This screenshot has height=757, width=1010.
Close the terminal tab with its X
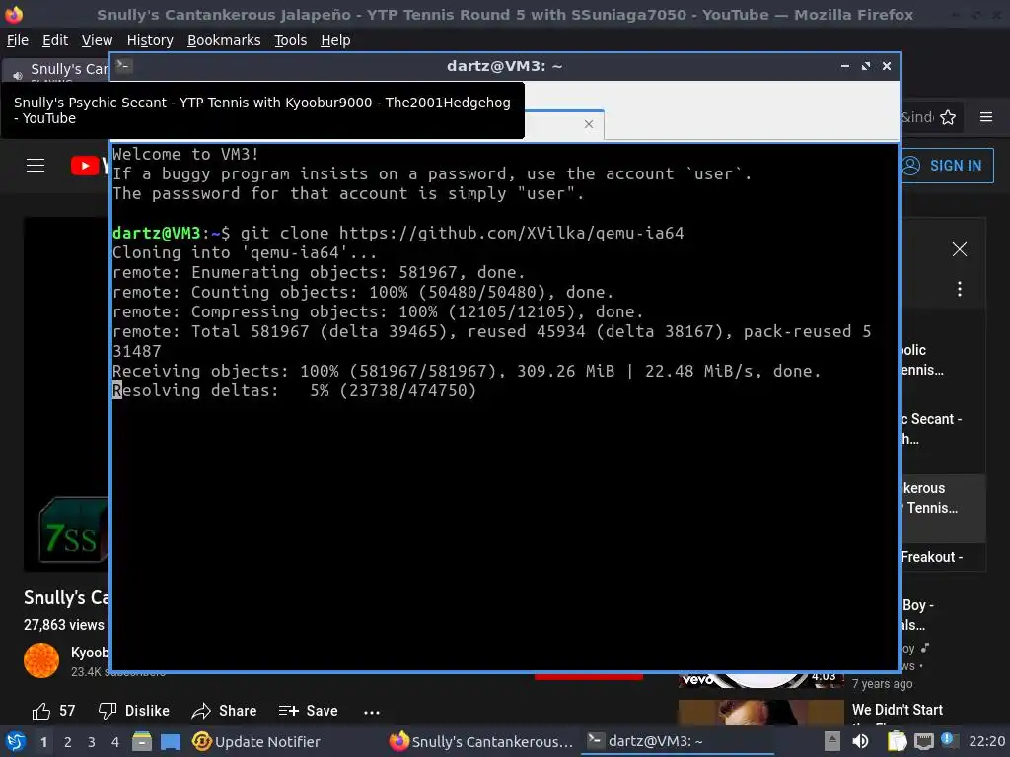point(588,124)
